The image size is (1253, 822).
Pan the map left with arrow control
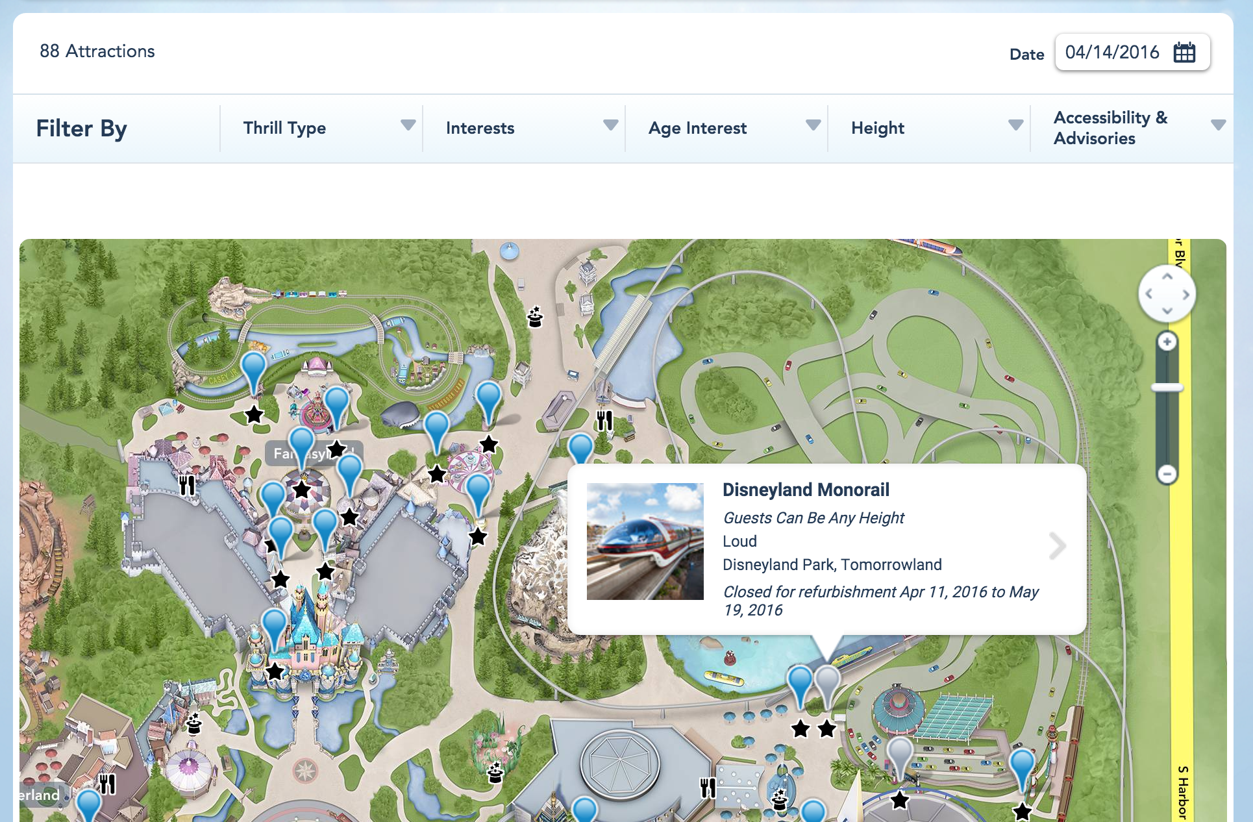(x=1150, y=294)
